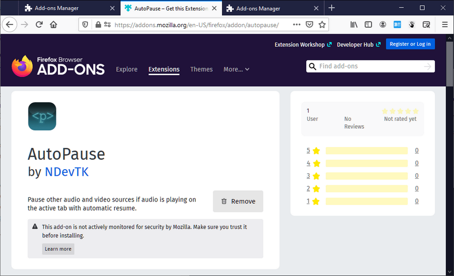454x276 pixels.
Task: Click the Learn more button
Action: 58,249
